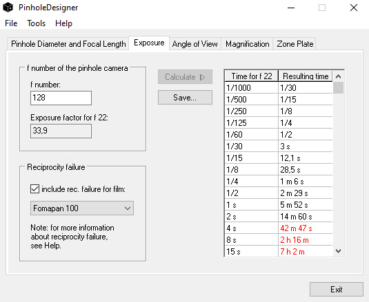Open the Magnification tab
369x302 pixels.
tap(247, 44)
